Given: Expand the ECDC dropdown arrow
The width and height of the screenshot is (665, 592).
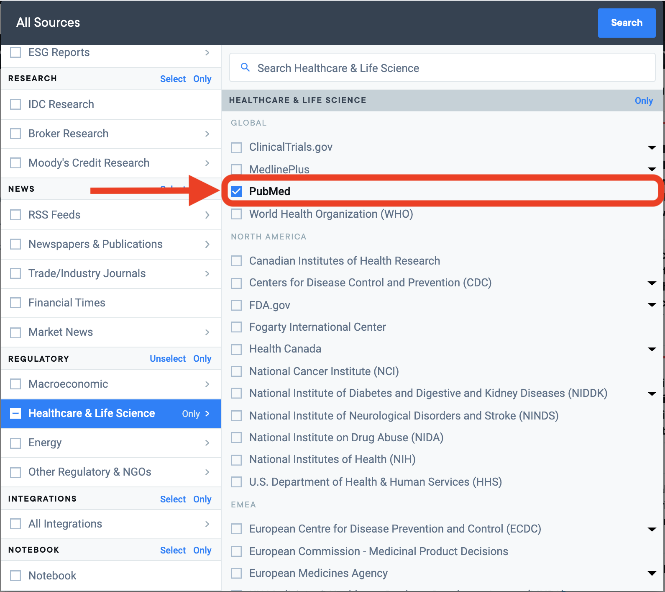Looking at the screenshot, I should point(652,529).
